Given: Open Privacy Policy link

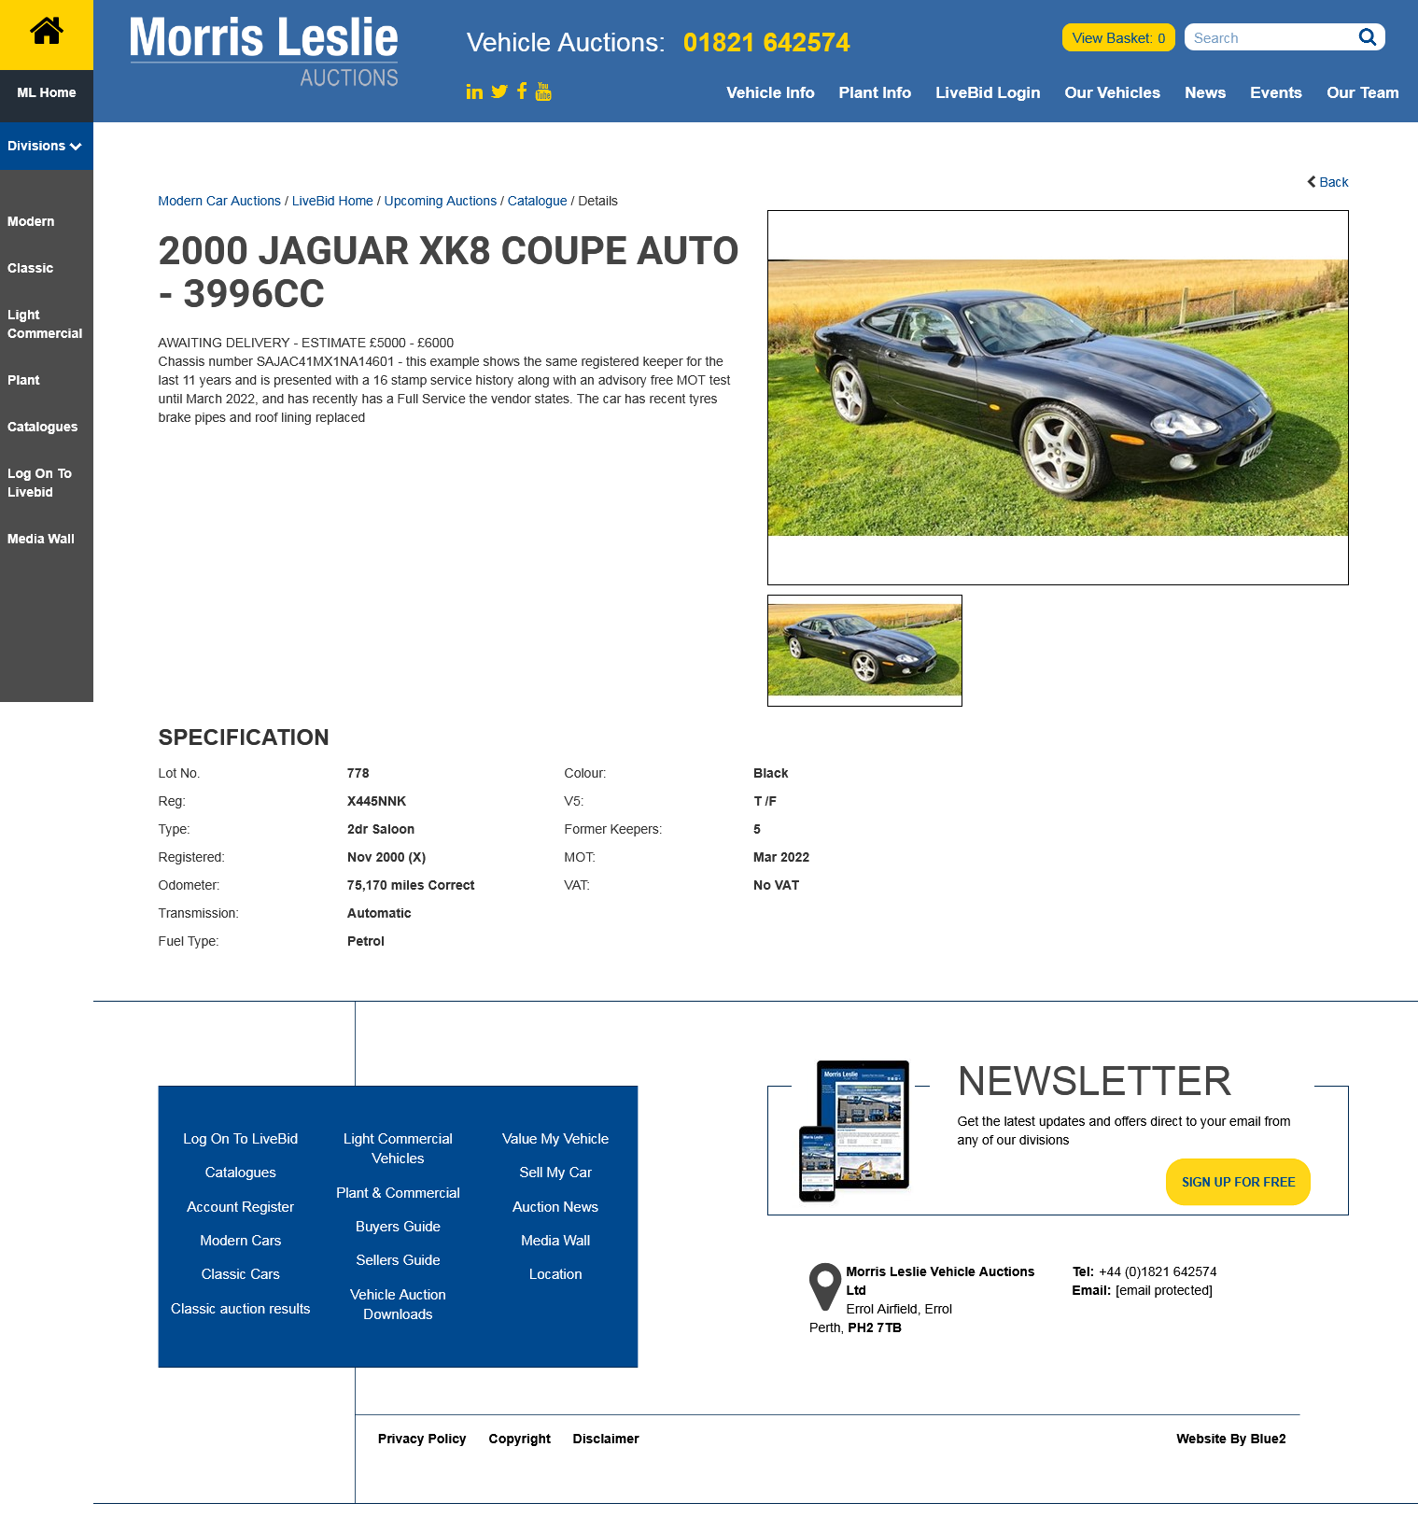Looking at the screenshot, I should click(422, 1439).
